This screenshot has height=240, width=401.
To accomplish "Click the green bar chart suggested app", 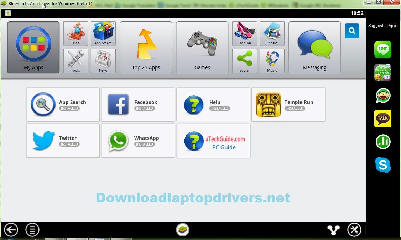I will tap(383, 142).
